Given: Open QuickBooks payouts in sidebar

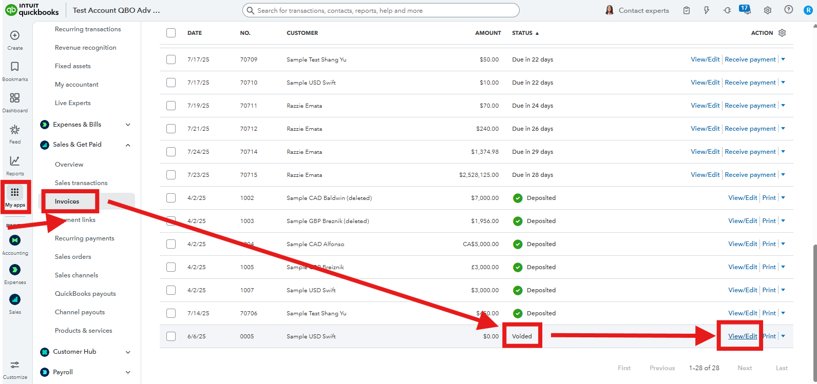Looking at the screenshot, I should coord(85,294).
